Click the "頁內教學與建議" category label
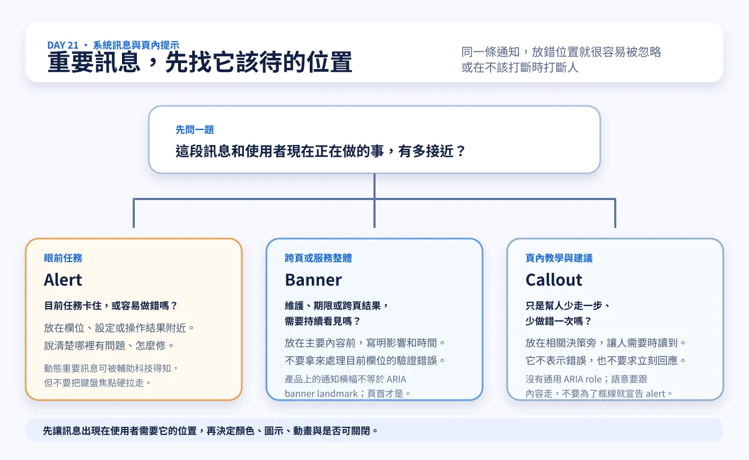Screen dimensions: 749x460 point(559,258)
